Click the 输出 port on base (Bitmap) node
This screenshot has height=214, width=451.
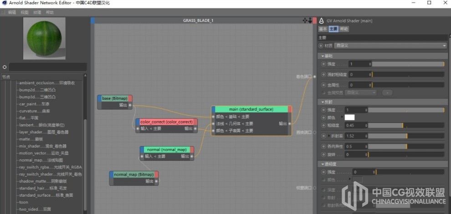130,105
